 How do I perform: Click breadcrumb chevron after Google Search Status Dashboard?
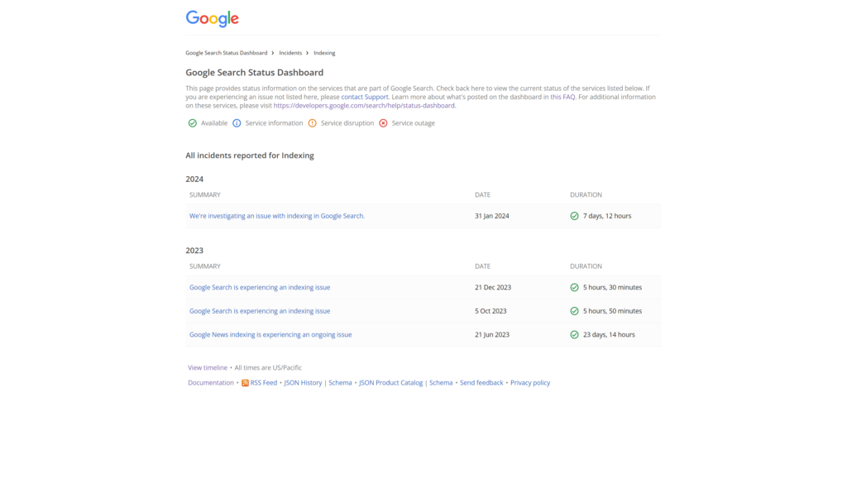[273, 53]
